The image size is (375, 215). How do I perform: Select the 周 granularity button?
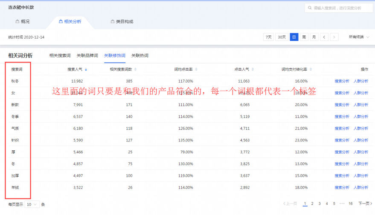304,37
